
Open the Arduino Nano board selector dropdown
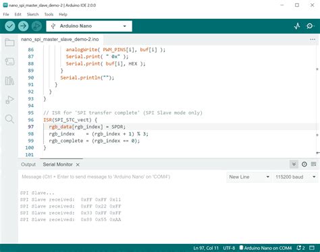tap(89, 26)
